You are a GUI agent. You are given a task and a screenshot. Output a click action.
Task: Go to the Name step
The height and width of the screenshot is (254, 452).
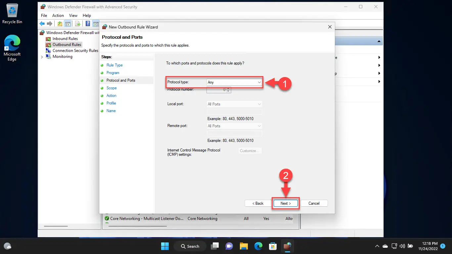pyautogui.click(x=111, y=111)
